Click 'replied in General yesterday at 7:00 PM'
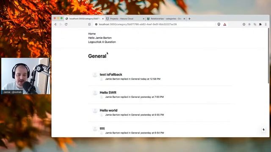This screenshot has width=271, height=152. point(142,97)
